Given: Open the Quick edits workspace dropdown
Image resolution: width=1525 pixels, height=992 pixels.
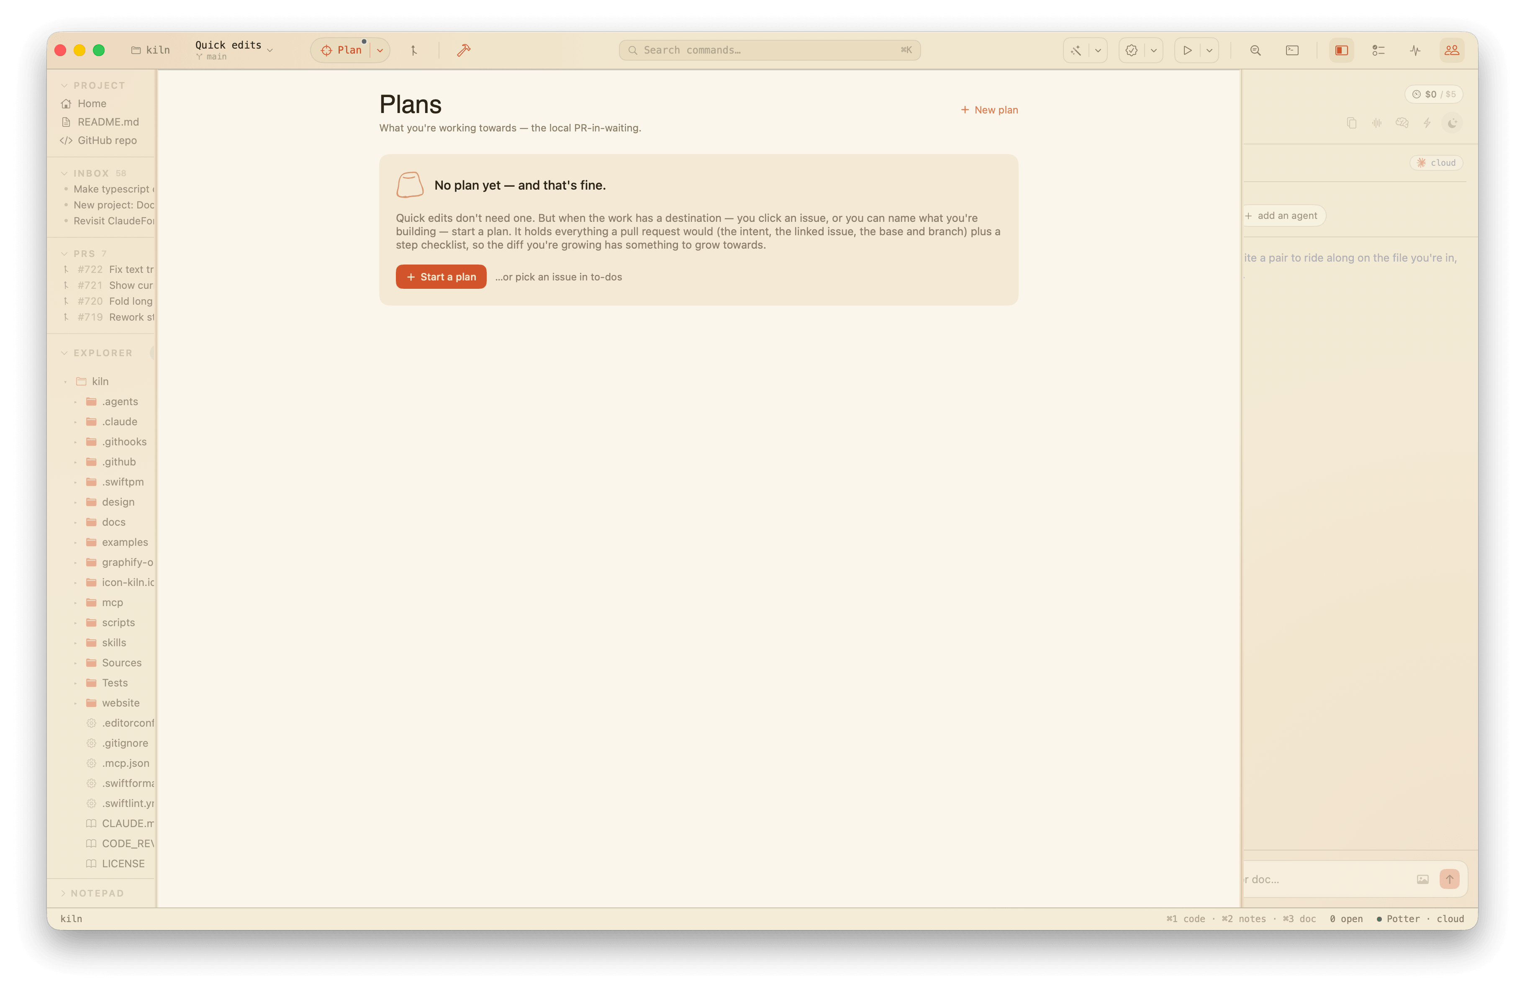Looking at the screenshot, I should [x=234, y=50].
